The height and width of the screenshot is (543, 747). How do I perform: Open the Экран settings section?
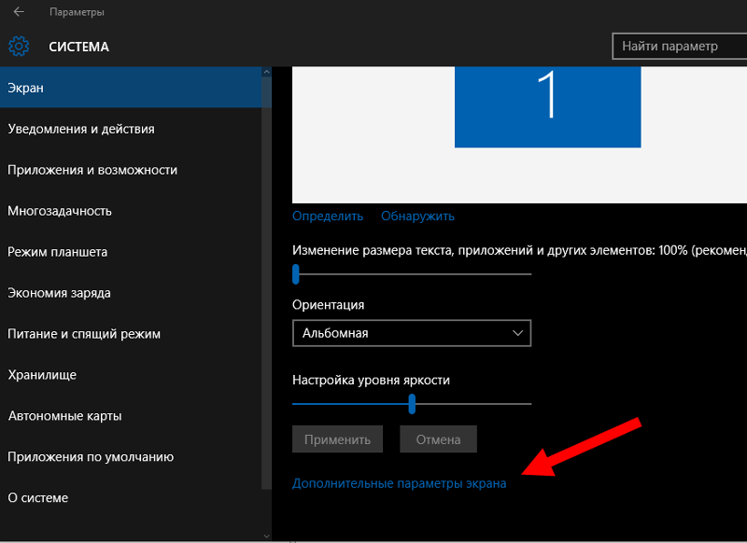[131, 88]
